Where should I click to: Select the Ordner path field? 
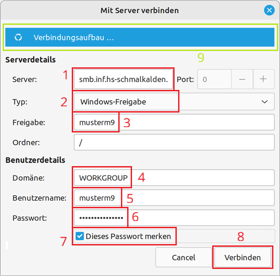(174, 142)
